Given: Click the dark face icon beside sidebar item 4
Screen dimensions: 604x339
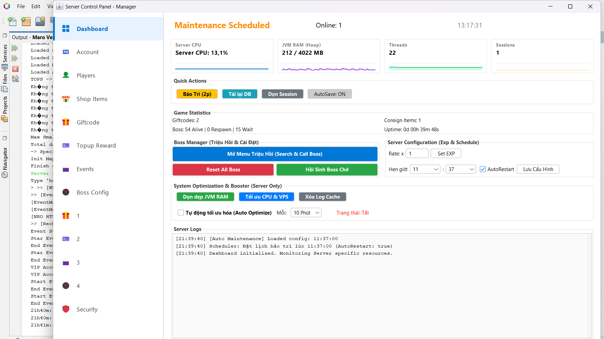Looking at the screenshot, I should tap(66, 286).
